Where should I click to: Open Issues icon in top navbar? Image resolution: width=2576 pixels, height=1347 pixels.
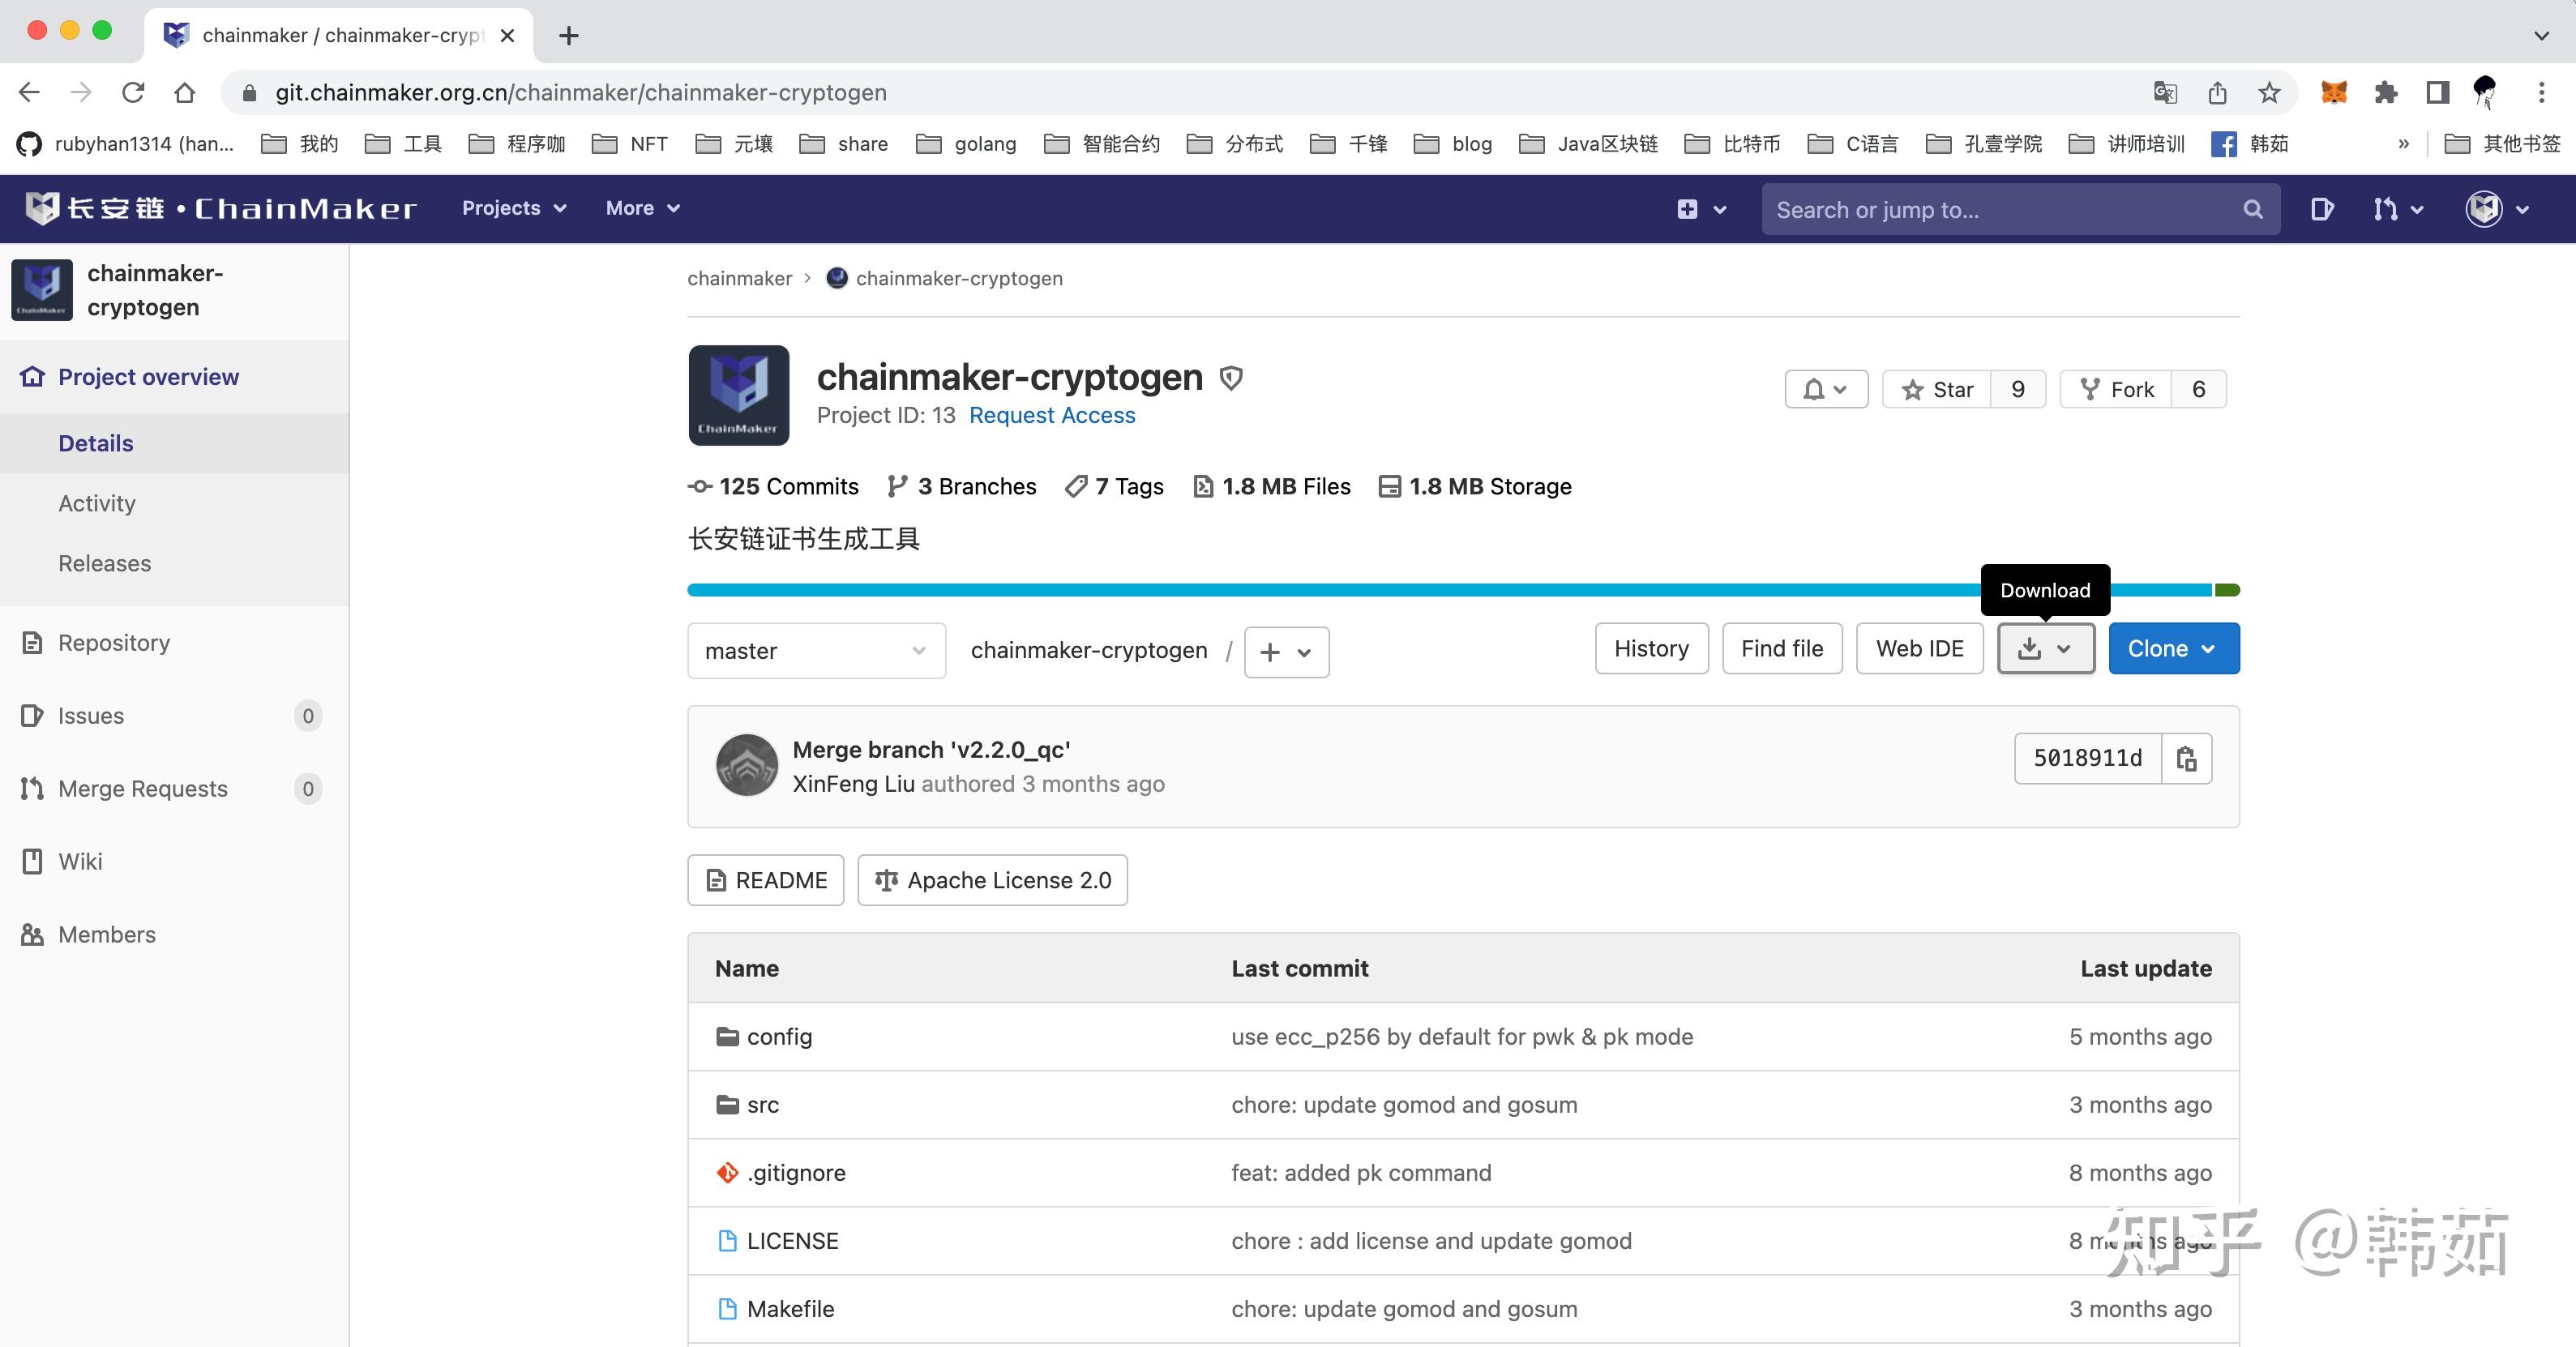(x=2322, y=209)
